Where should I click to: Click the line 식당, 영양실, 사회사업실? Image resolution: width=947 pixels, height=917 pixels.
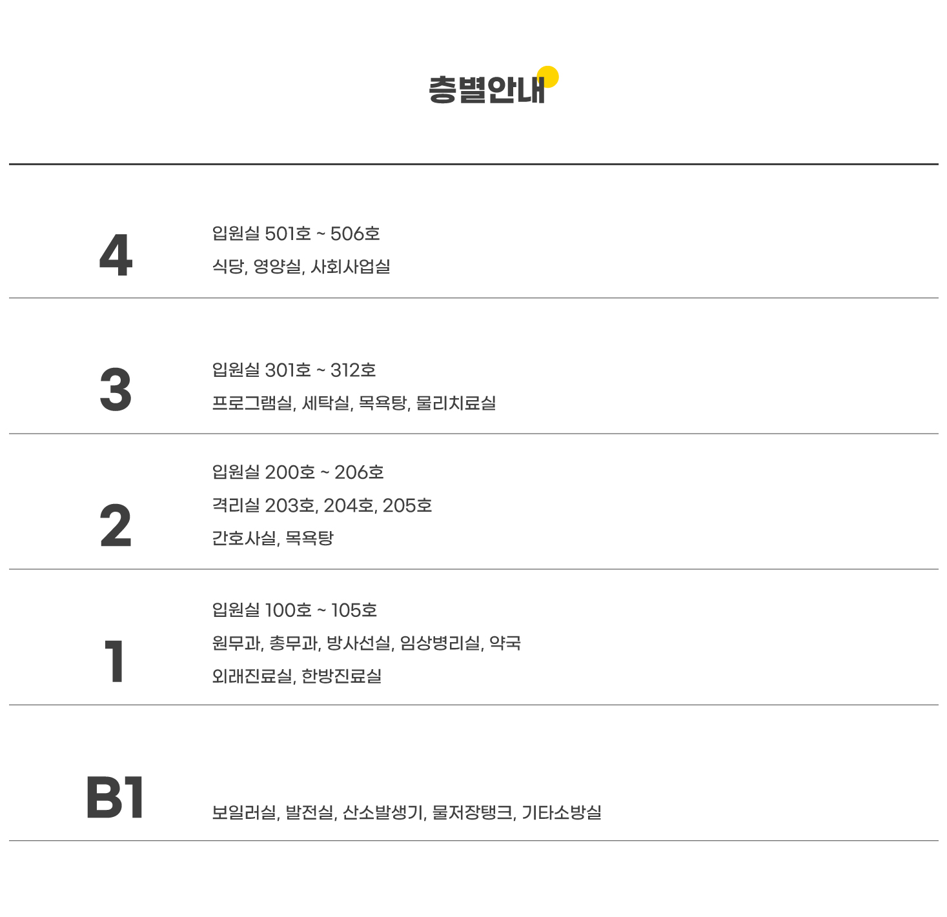[301, 267]
